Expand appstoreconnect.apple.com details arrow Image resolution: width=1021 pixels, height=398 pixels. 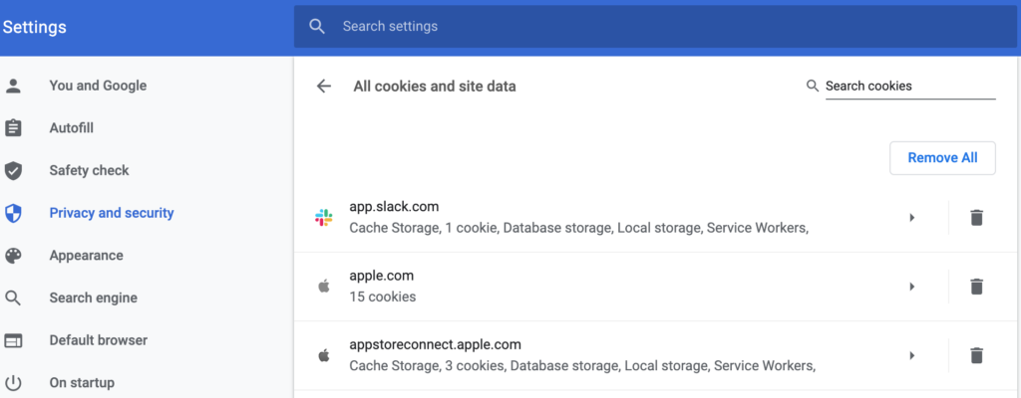pyautogui.click(x=912, y=355)
